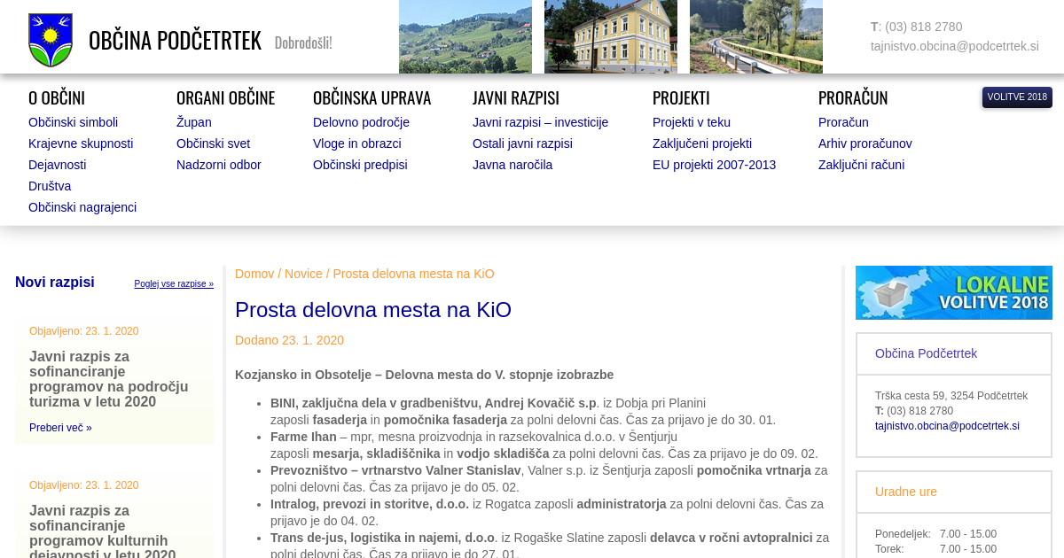Open Javna naročila menu item

click(512, 165)
